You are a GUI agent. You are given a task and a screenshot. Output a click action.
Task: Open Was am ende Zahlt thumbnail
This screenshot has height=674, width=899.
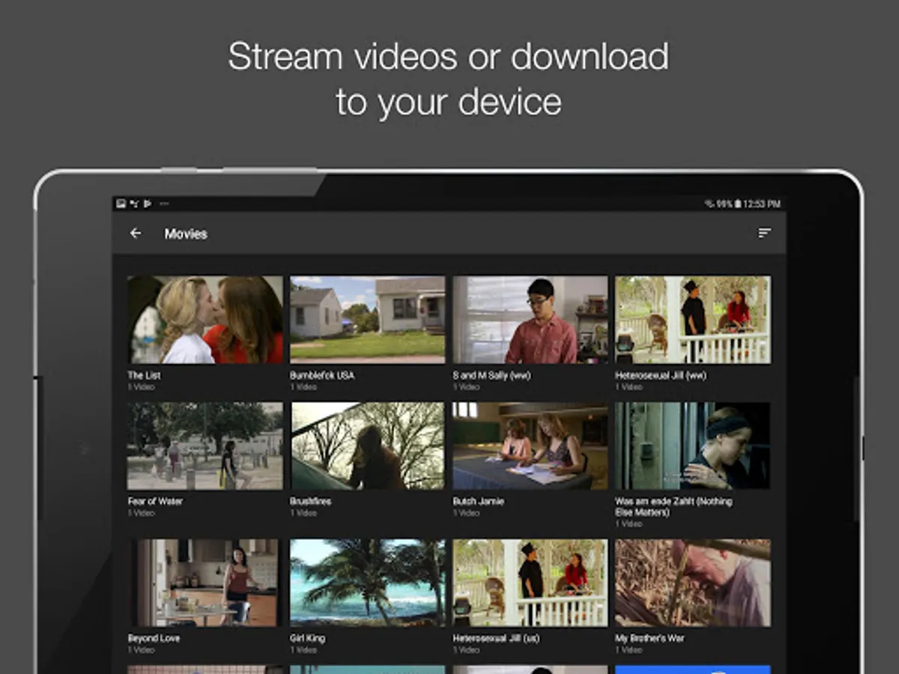coord(693,446)
